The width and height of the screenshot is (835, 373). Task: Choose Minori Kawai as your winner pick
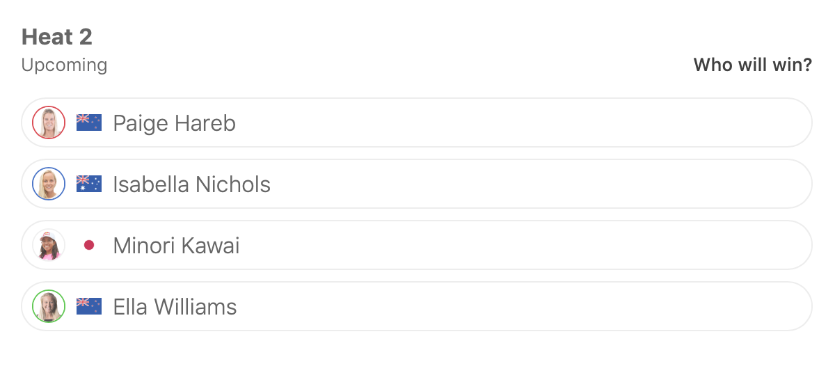522,246
